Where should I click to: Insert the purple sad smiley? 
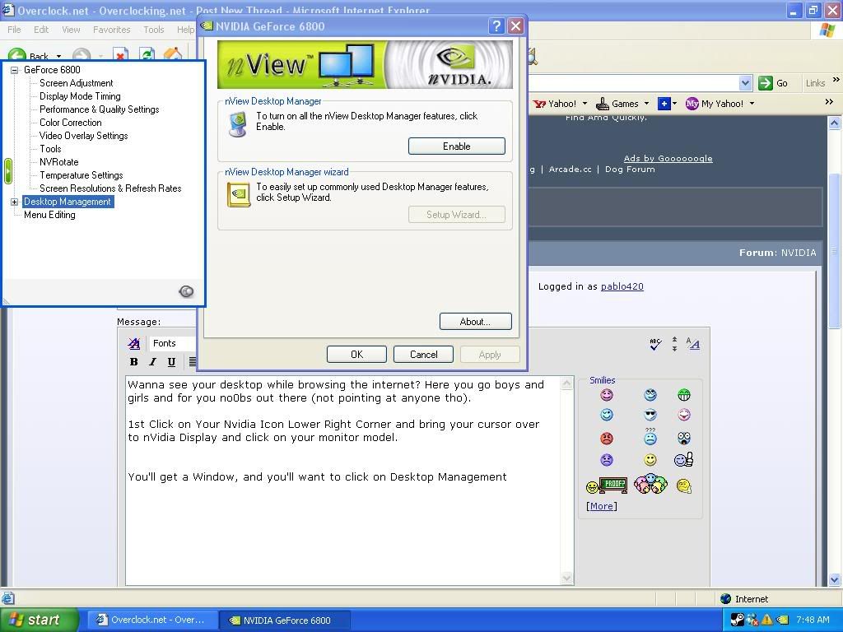click(607, 460)
